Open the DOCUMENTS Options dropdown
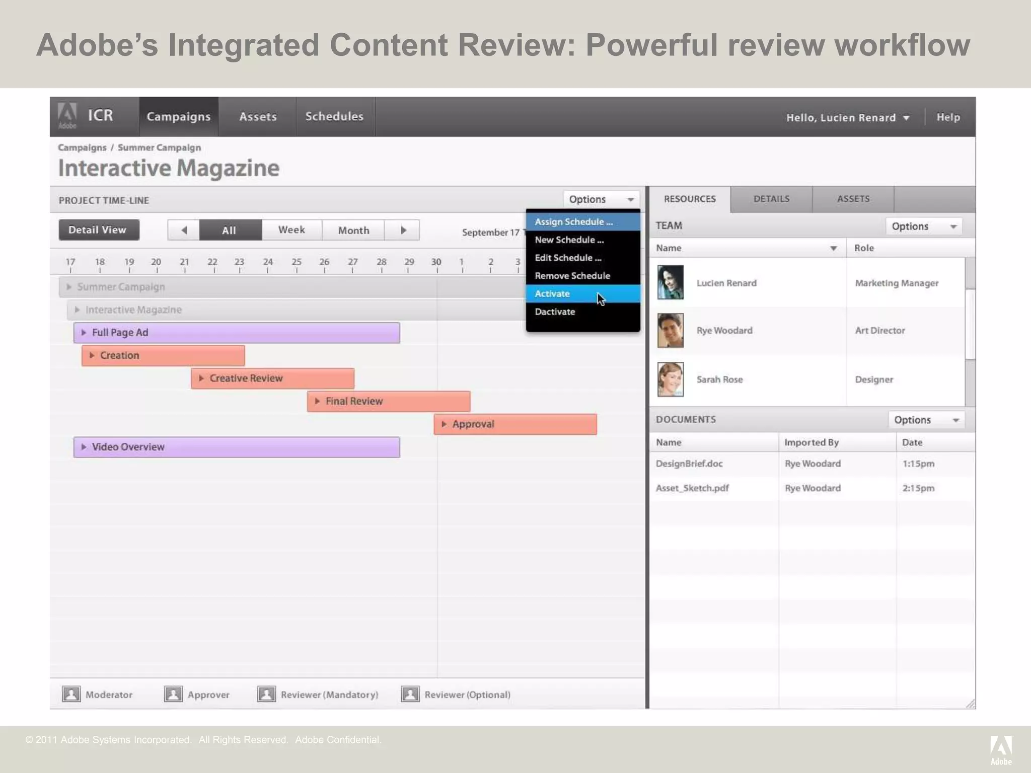Image resolution: width=1031 pixels, height=773 pixels. pos(926,420)
